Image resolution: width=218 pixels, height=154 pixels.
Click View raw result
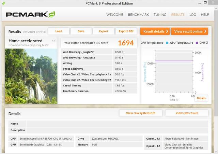(x=187, y=113)
